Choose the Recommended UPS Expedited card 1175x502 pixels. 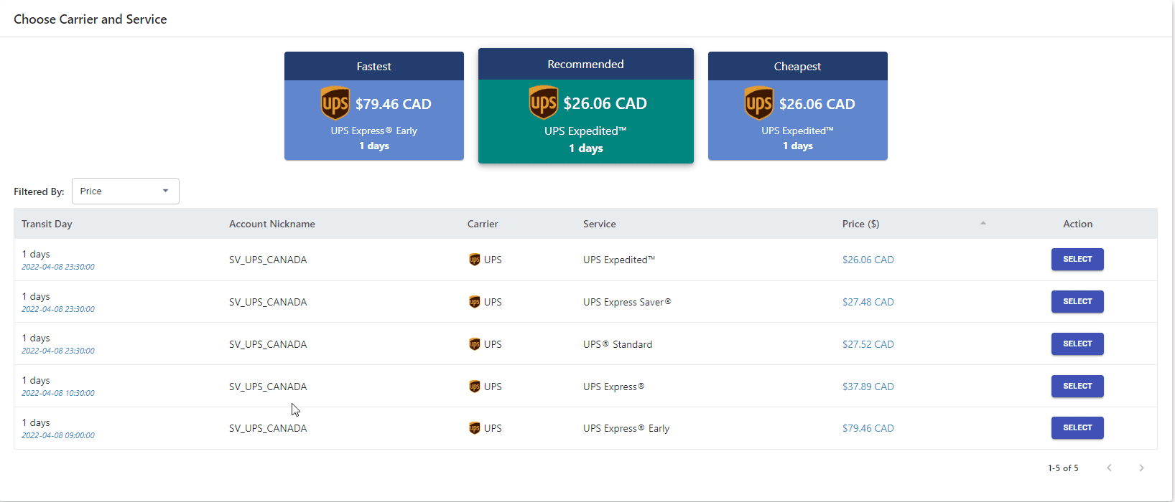(585, 120)
